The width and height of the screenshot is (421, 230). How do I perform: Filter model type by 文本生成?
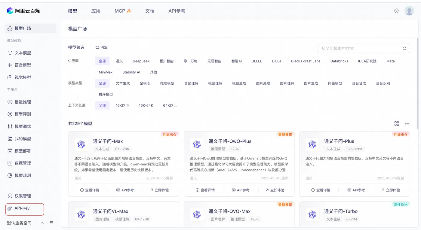click(x=123, y=83)
